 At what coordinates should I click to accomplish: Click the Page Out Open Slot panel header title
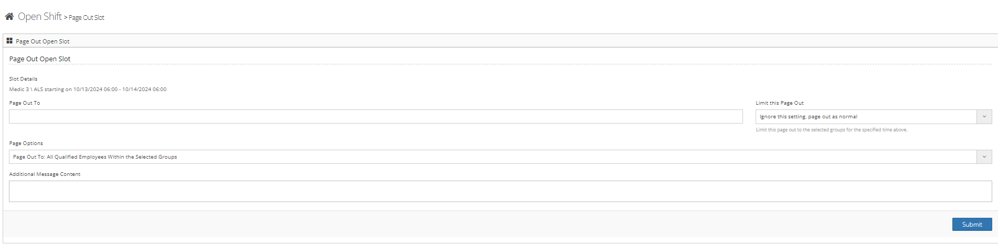tap(43, 41)
